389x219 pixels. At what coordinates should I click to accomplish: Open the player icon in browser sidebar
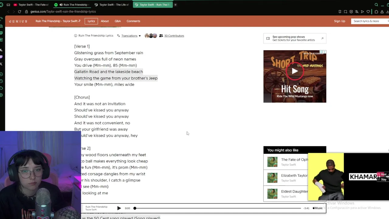coord(2,74)
